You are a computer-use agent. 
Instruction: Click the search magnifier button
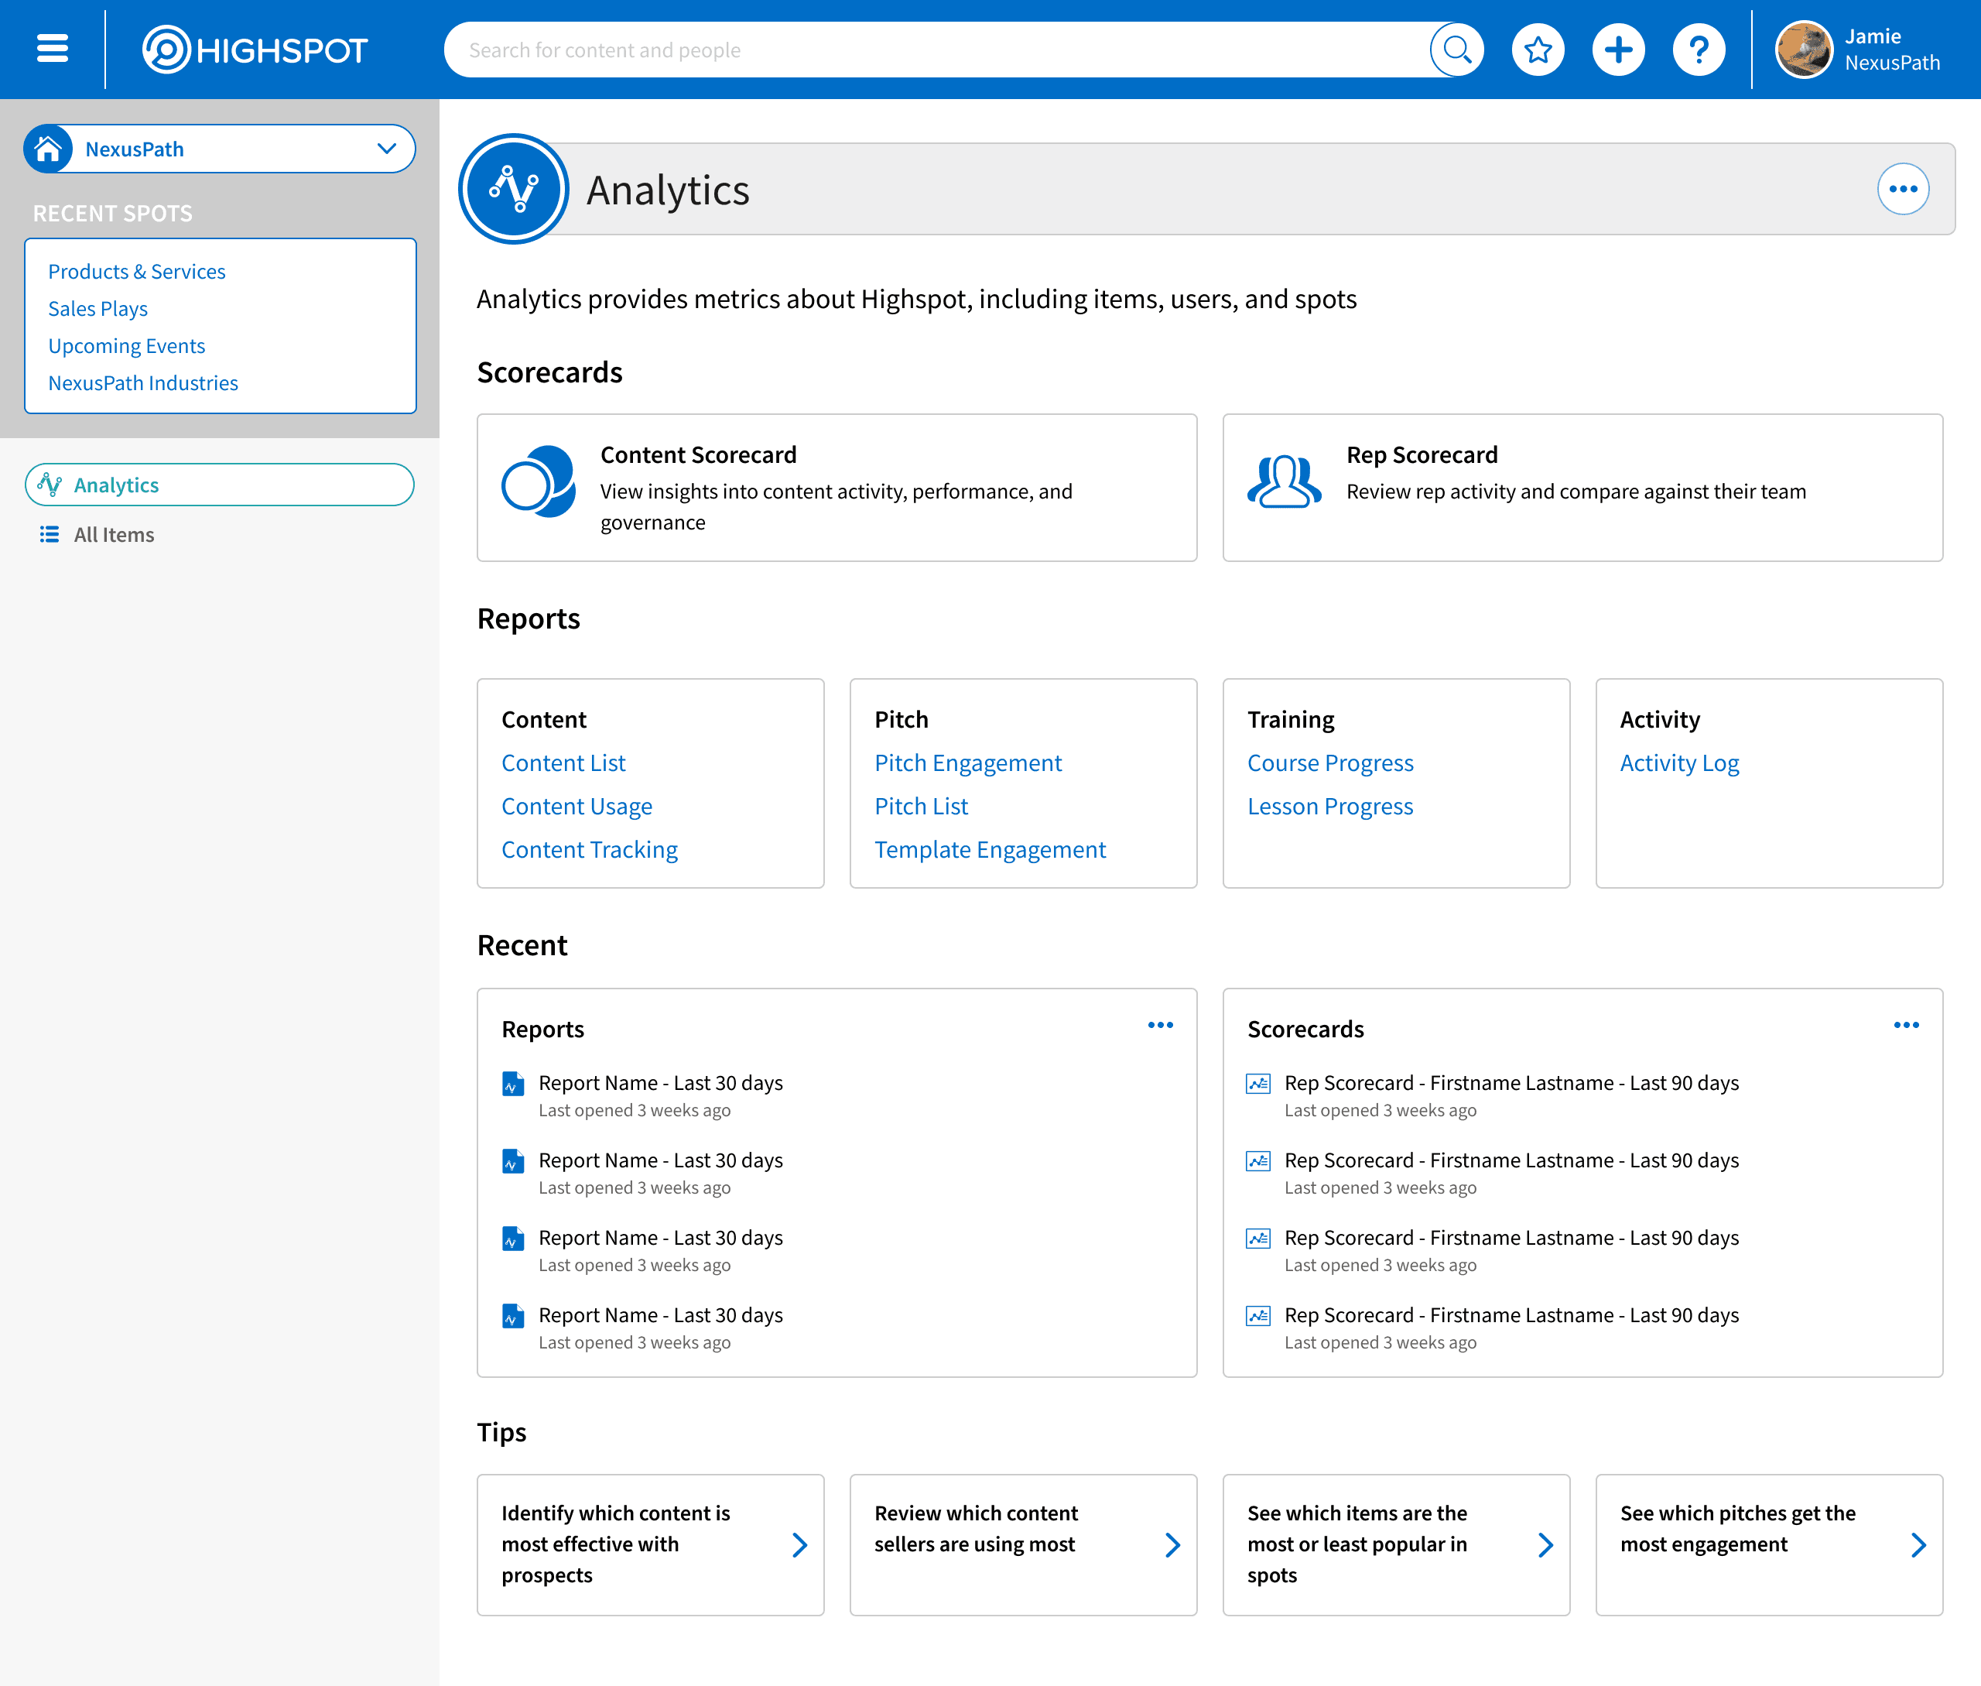[1456, 50]
